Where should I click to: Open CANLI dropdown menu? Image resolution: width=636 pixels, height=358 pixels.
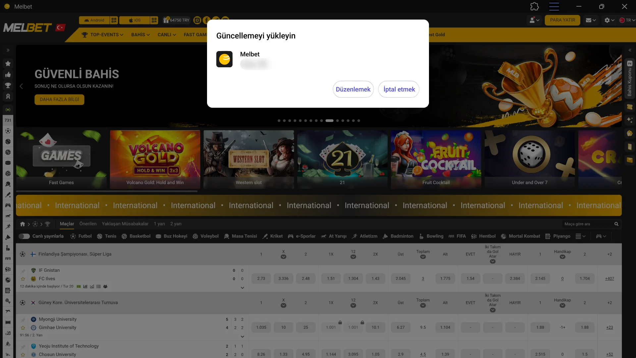click(x=167, y=35)
